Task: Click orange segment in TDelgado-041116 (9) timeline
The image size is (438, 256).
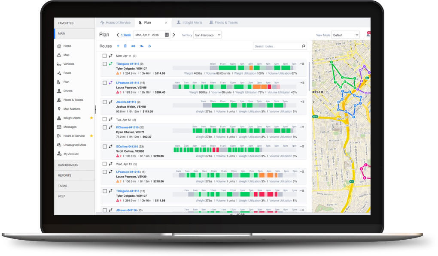Action: (x=251, y=68)
